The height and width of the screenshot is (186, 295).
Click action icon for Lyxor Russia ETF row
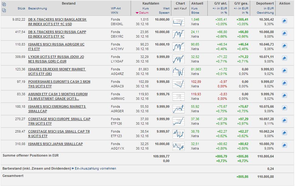284,58
